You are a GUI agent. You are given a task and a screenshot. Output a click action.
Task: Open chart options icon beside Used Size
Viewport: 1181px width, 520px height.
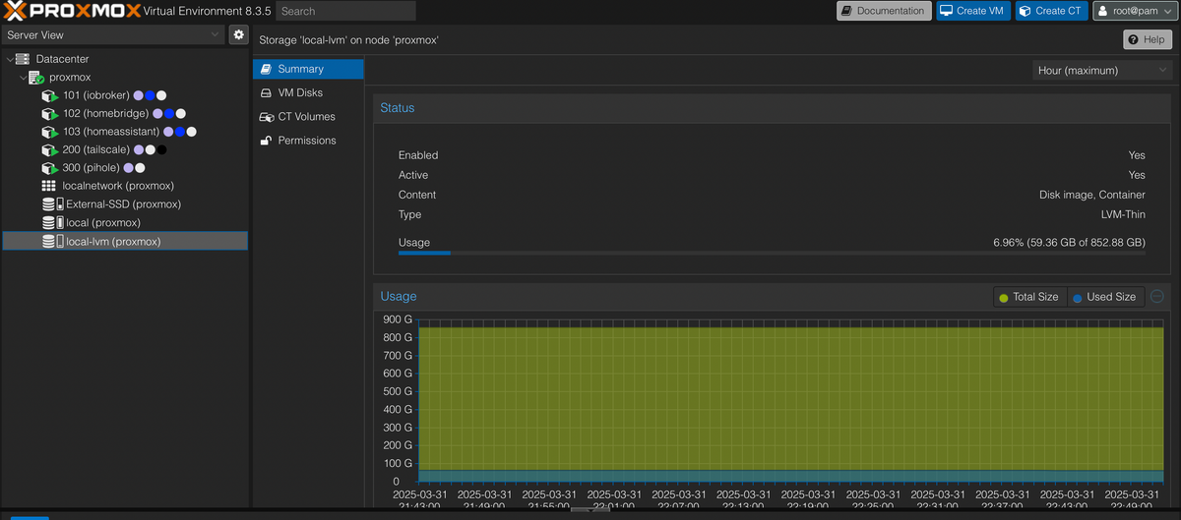(x=1157, y=296)
